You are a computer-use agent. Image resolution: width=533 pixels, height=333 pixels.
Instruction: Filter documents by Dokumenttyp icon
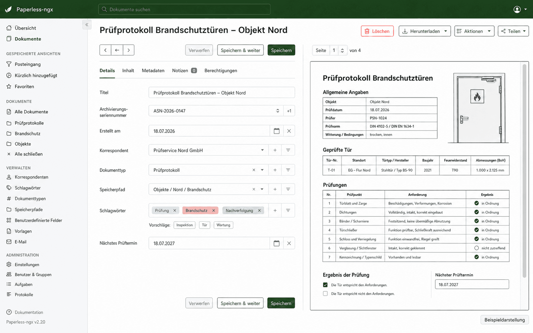[x=288, y=170]
